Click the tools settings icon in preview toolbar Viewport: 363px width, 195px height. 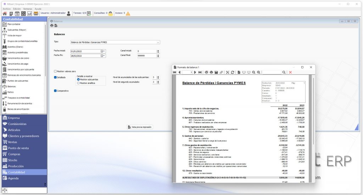[228, 72]
